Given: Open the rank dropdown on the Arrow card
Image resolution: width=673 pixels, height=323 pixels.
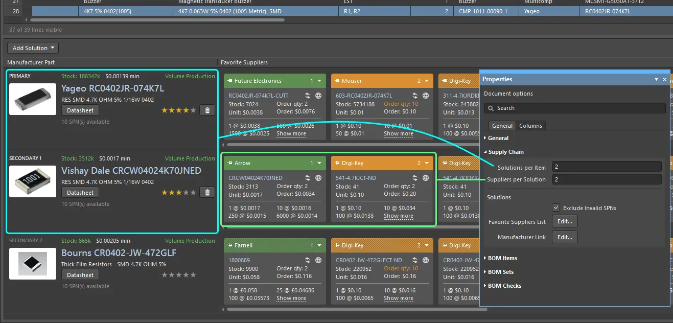Looking at the screenshot, I should pos(319,163).
